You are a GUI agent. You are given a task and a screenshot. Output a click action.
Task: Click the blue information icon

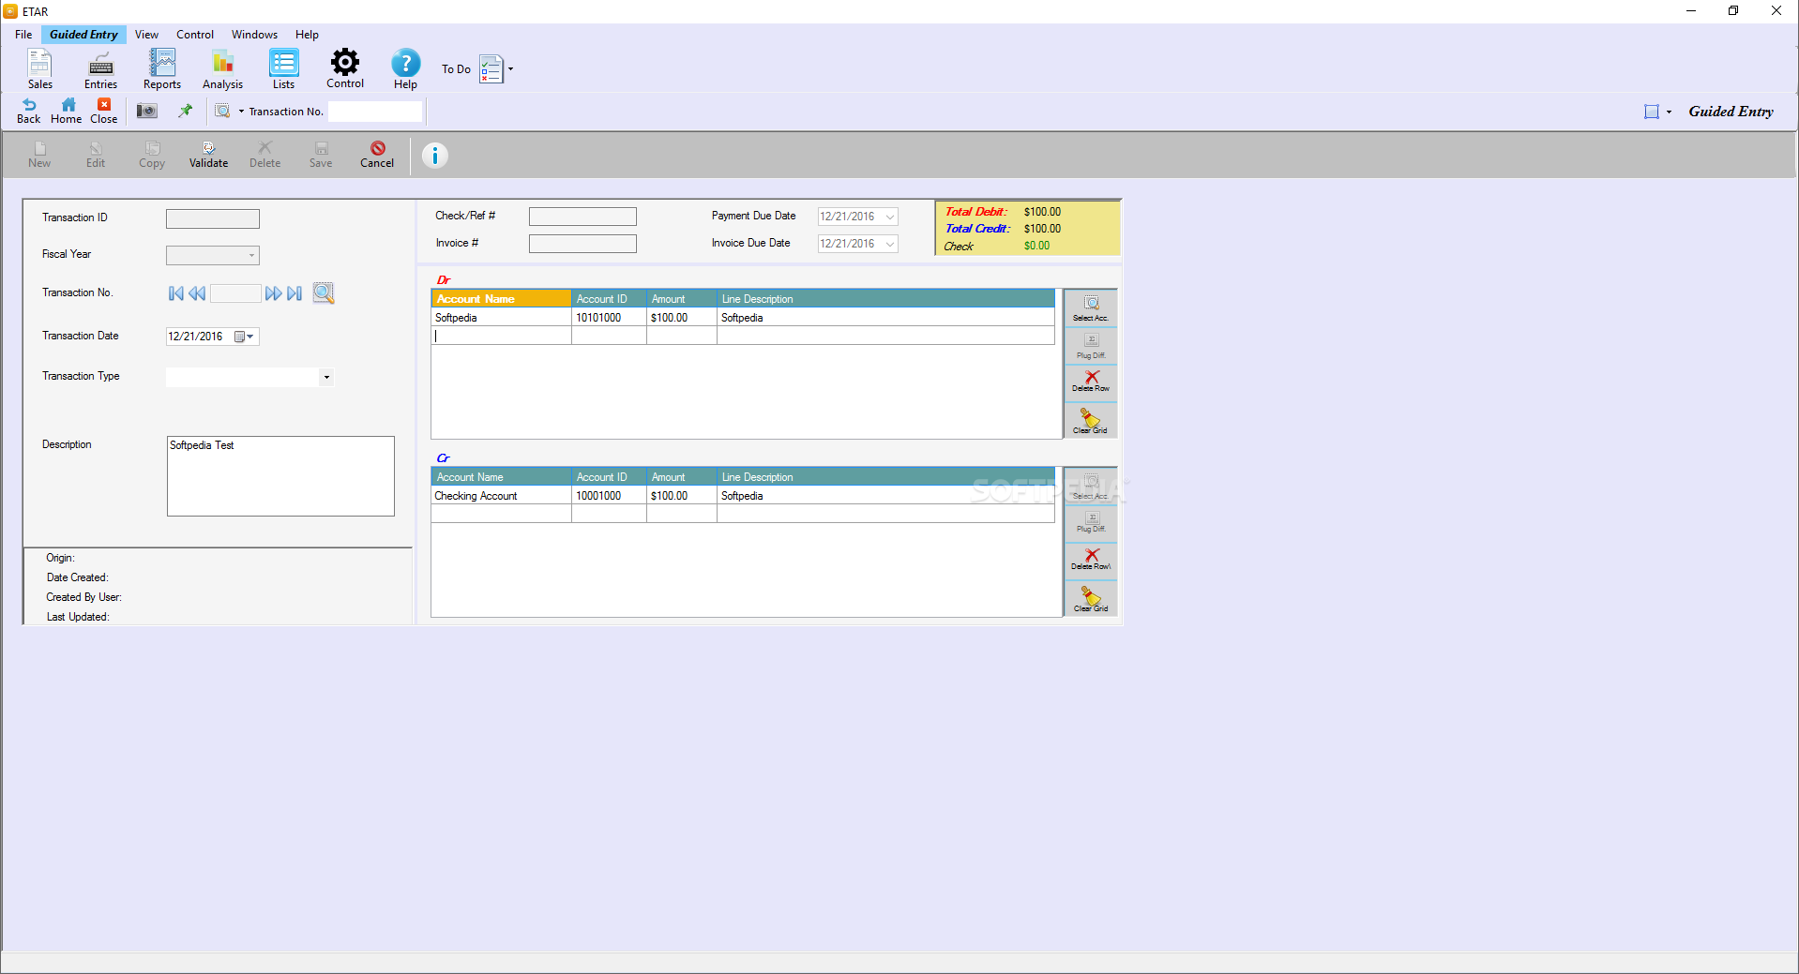point(434,156)
